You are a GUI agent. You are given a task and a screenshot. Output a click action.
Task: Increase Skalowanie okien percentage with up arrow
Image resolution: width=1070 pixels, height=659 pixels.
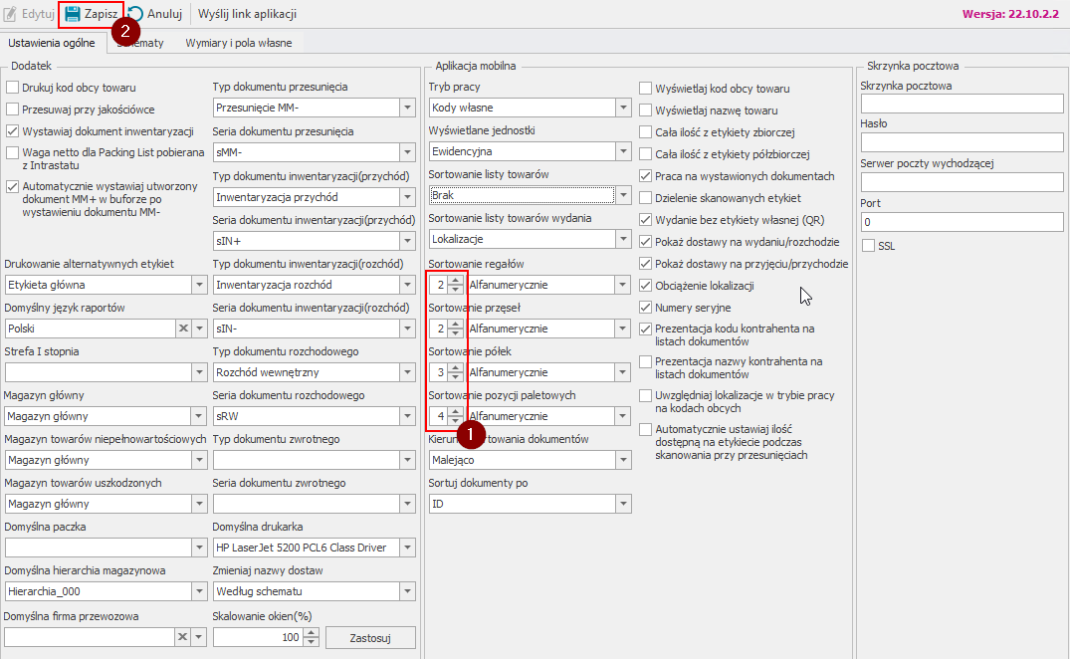tap(312, 632)
